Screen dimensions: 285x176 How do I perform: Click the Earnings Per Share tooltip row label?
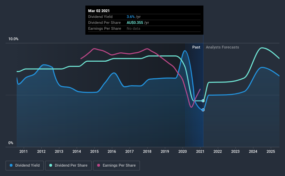(x=104, y=28)
